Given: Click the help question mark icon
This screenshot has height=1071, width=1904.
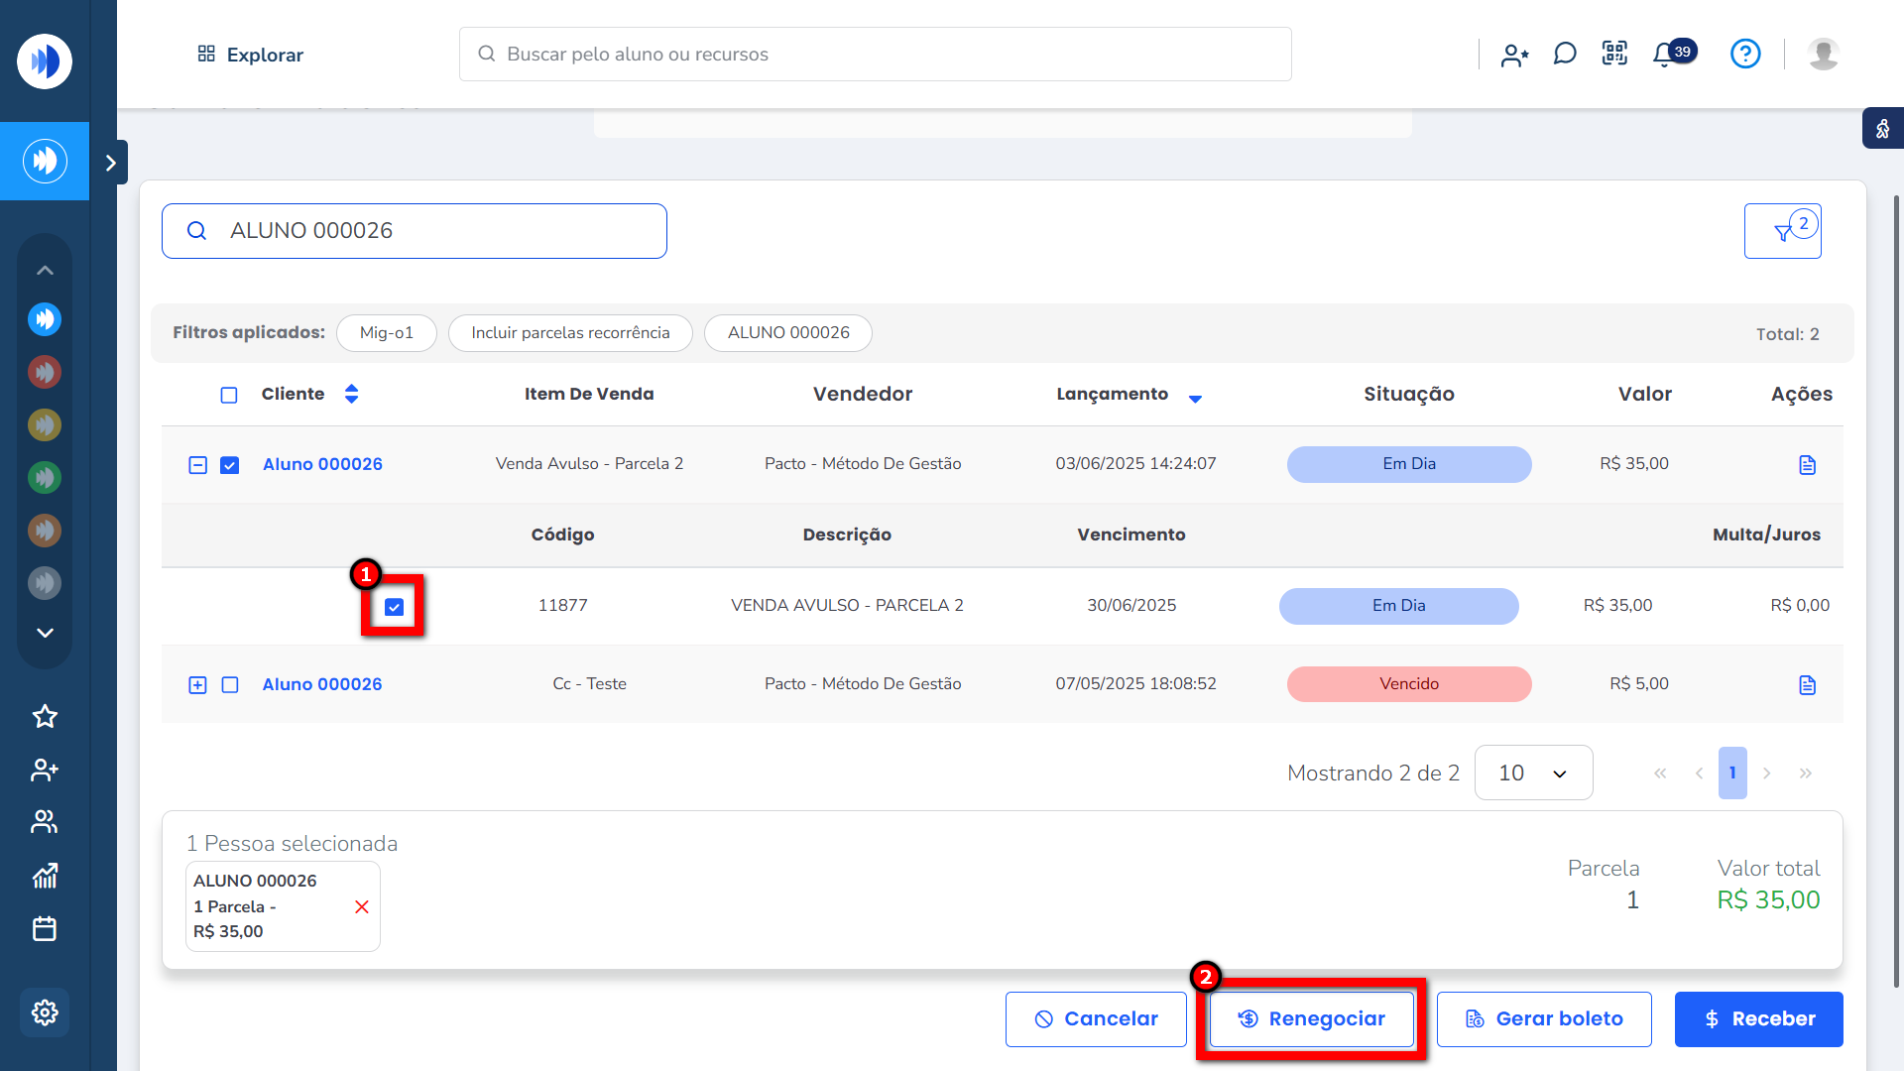Looking at the screenshot, I should click(x=1744, y=54).
